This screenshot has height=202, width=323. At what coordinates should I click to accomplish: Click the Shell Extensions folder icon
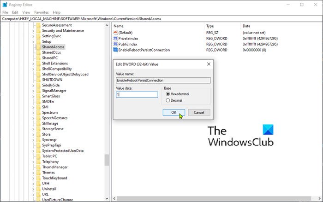click(38, 63)
